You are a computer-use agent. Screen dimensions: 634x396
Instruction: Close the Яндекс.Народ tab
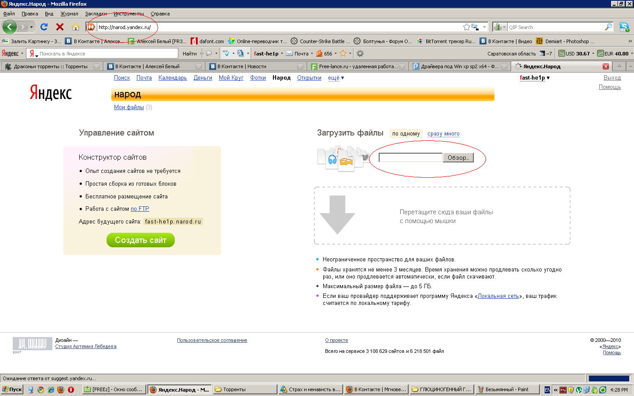click(x=606, y=66)
